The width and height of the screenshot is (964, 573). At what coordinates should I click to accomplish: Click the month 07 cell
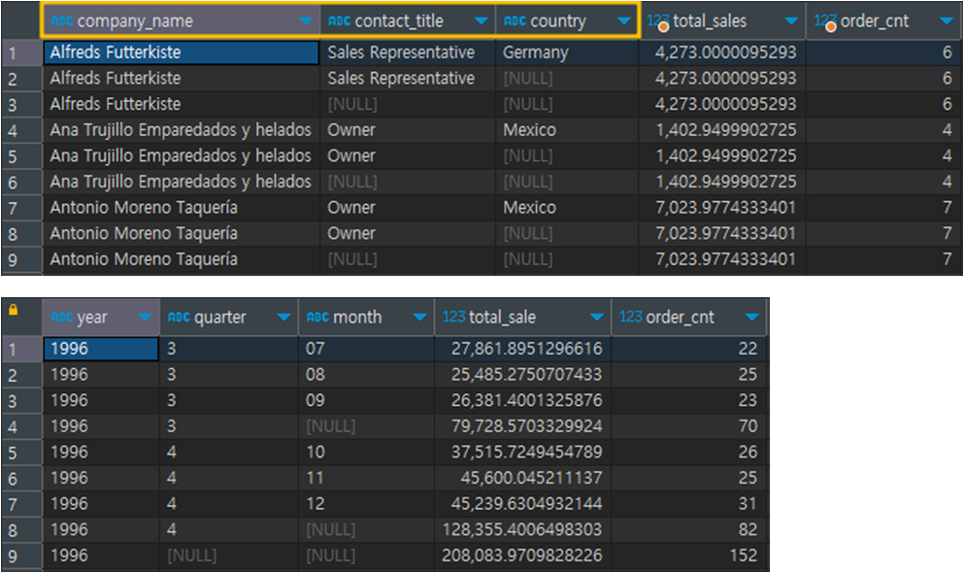366,350
